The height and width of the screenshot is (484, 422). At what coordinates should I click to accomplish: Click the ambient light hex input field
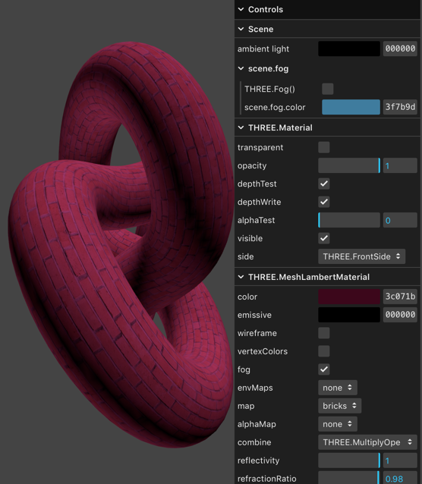click(400, 49)
